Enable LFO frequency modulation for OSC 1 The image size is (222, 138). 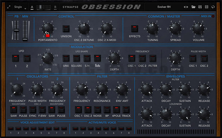pos(132,58)
